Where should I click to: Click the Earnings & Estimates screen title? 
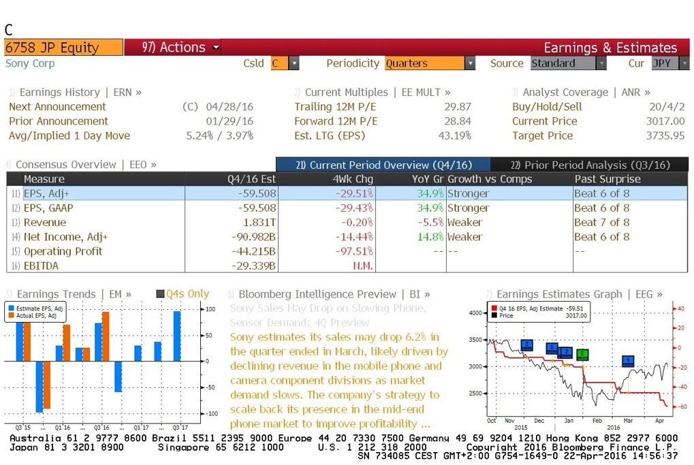pos(610,48)
